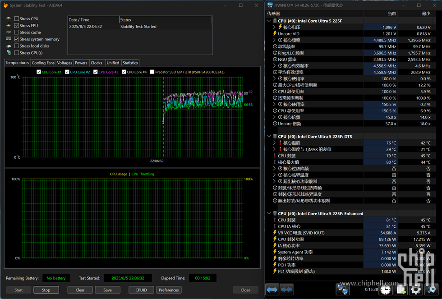Screen dimensions: 442x299
Task: Click the 最小 column header in HWiNFO
Action: 414,14
